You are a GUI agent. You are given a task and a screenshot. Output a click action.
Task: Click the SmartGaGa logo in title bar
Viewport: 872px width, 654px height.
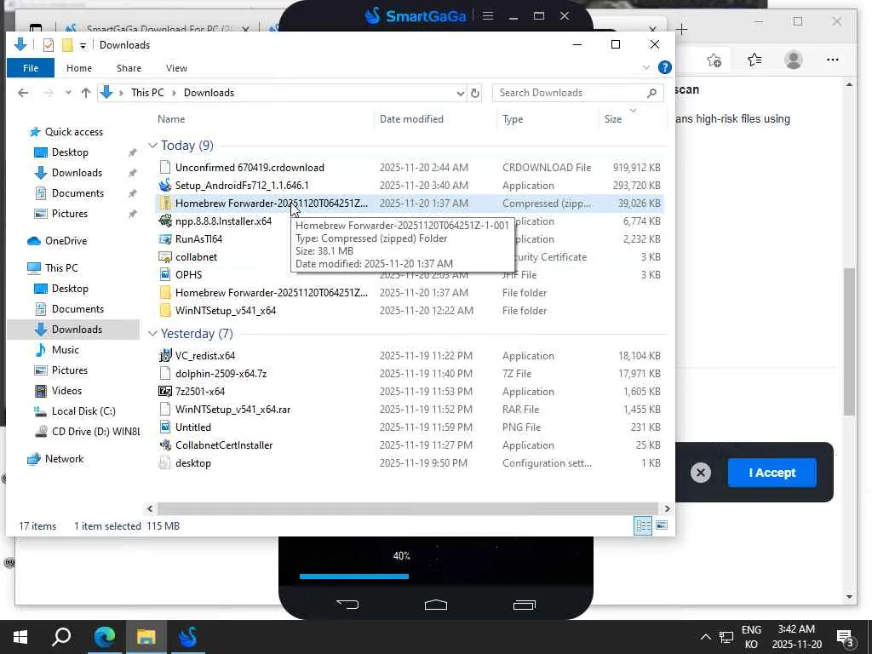coord(415,15)
